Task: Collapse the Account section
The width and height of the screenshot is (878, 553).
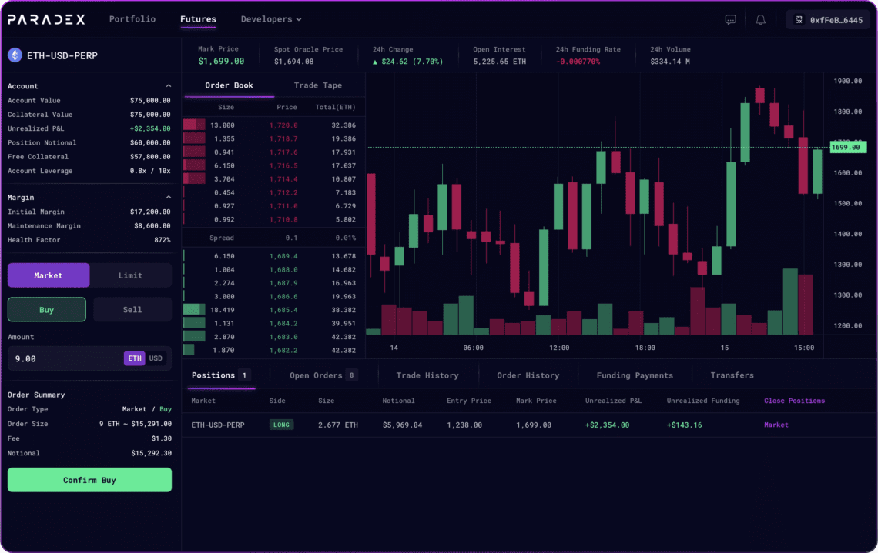Action: [169, 86]
